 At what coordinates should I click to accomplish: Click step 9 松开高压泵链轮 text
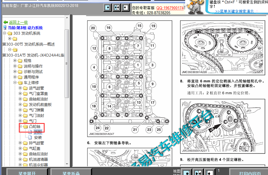[212, 160]
